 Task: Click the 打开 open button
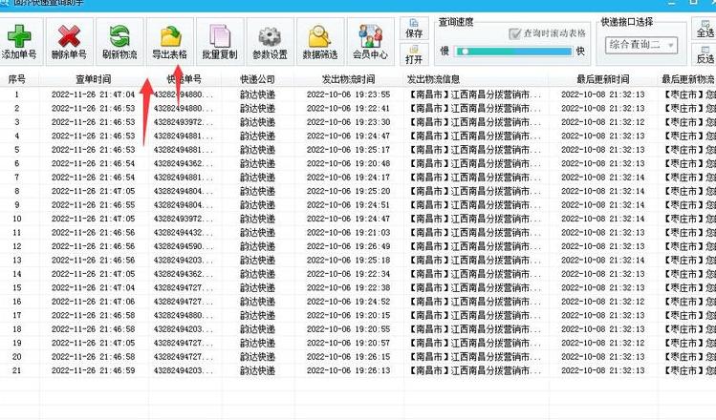(414, 54)
